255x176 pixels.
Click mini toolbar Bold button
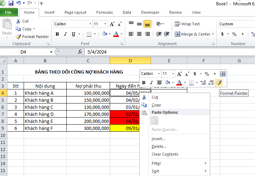pyautogui.click(x=144, y=83)
